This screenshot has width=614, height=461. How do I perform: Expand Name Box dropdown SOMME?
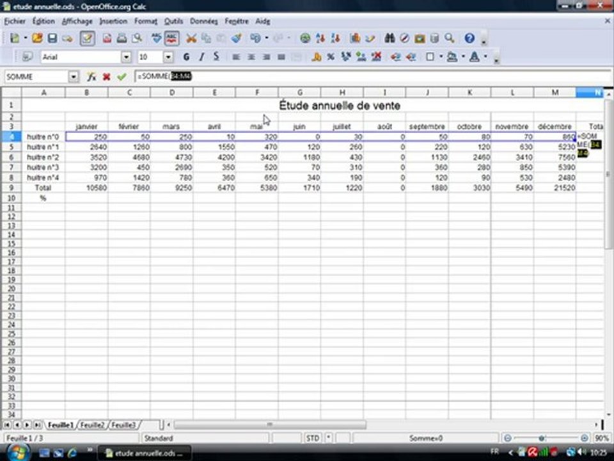pos(73,76)
